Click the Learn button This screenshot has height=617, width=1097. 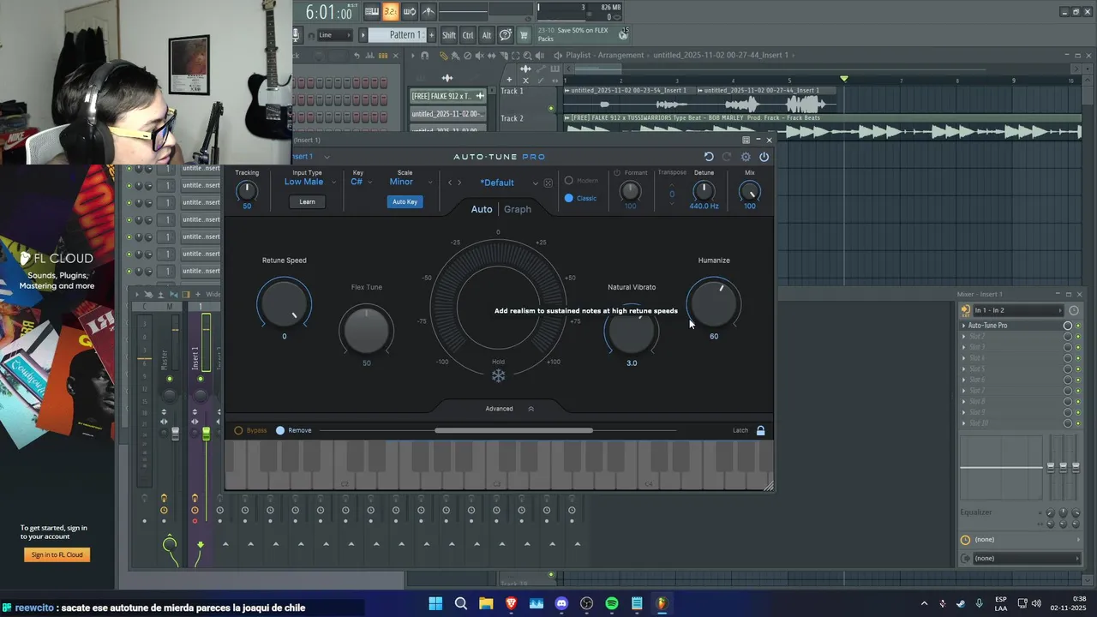pyautogui.click(x=307, y=201)
